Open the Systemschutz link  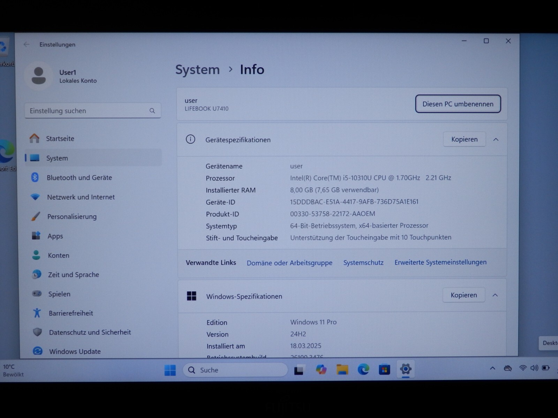click(363, 263)
